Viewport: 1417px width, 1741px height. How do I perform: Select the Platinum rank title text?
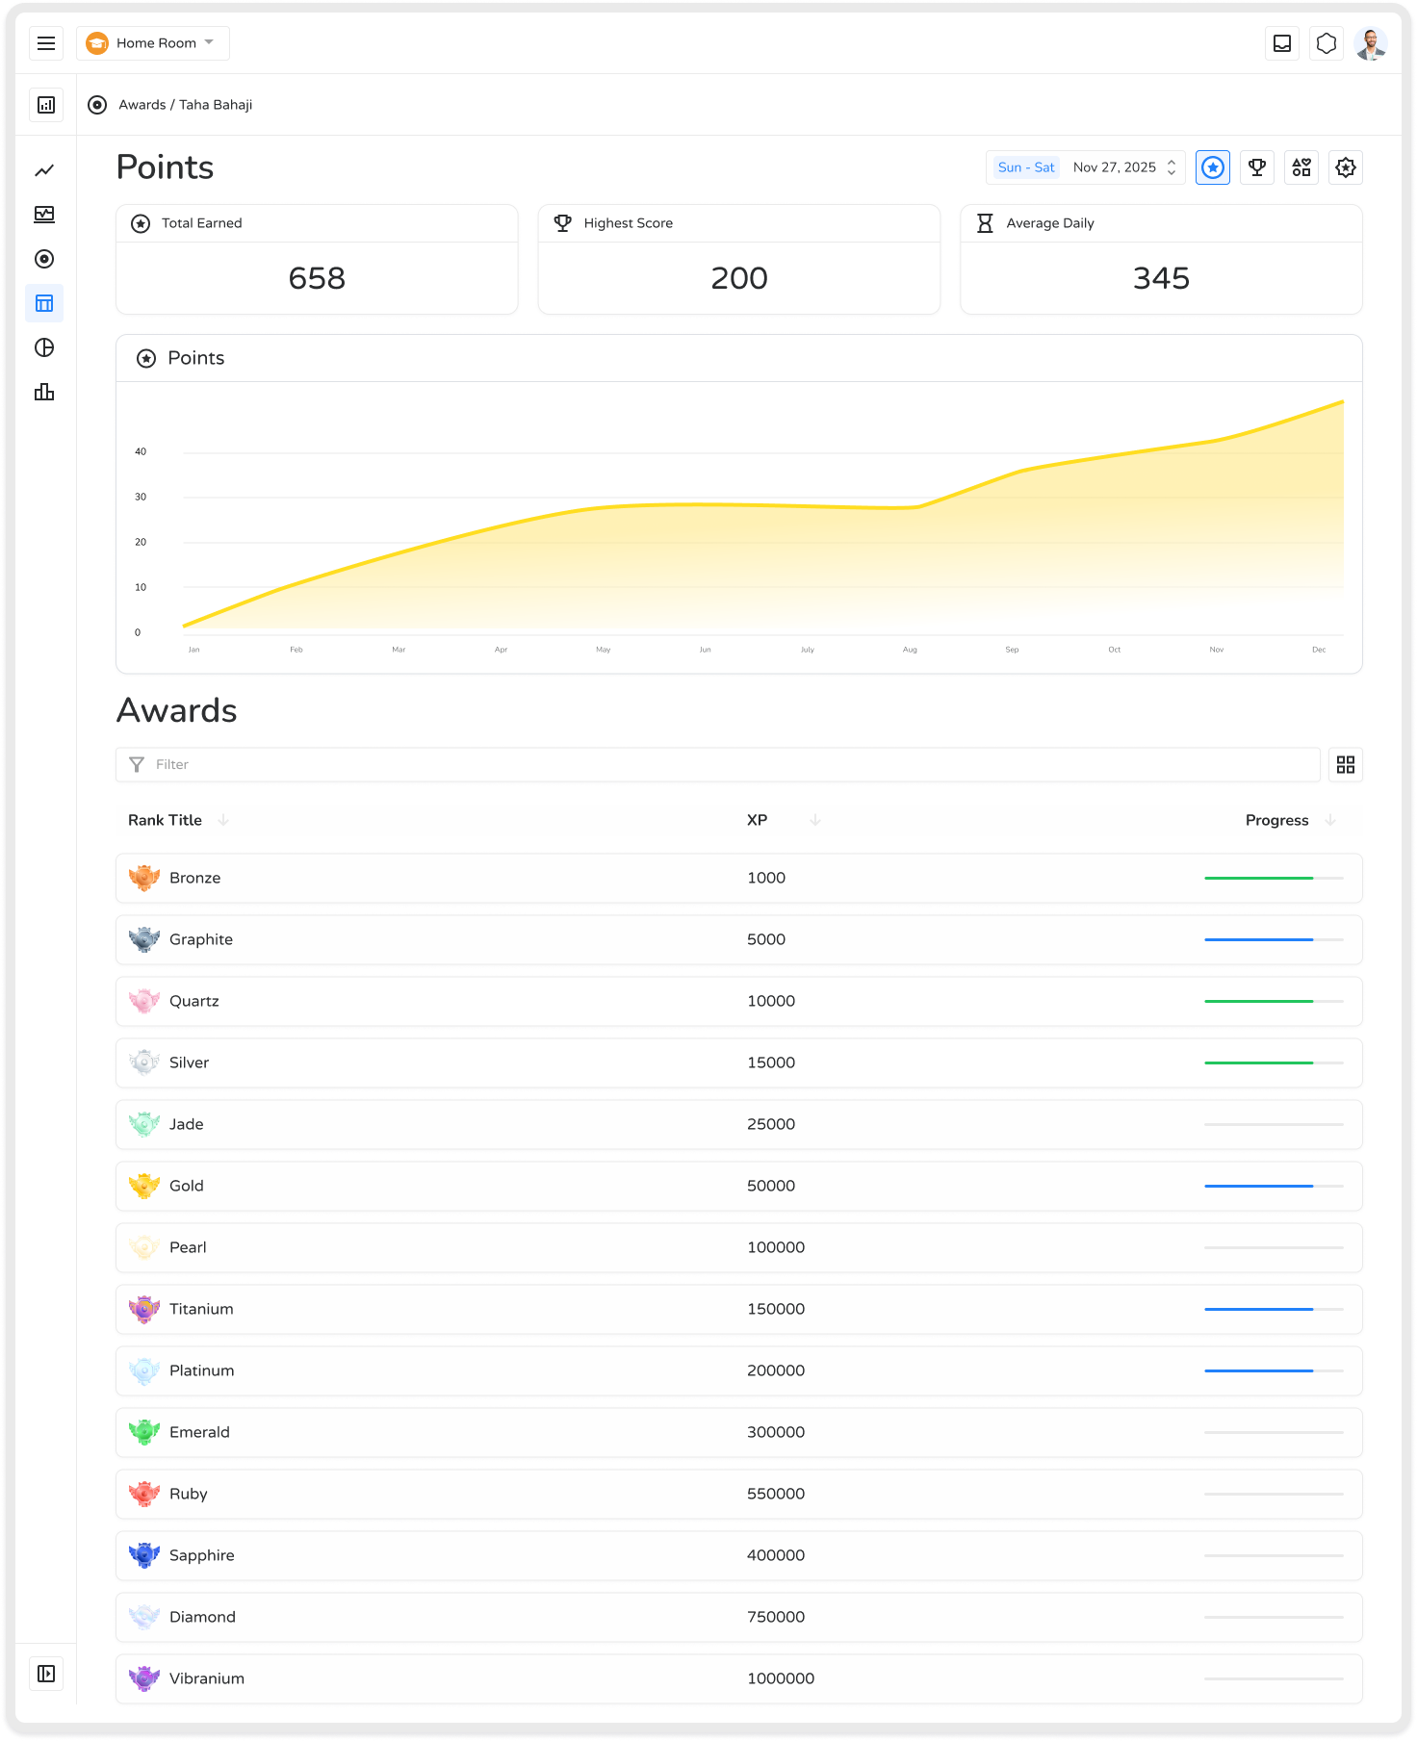pos(202,1370)
